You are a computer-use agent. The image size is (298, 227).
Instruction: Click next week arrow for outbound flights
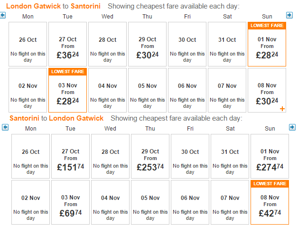[289, 15]
